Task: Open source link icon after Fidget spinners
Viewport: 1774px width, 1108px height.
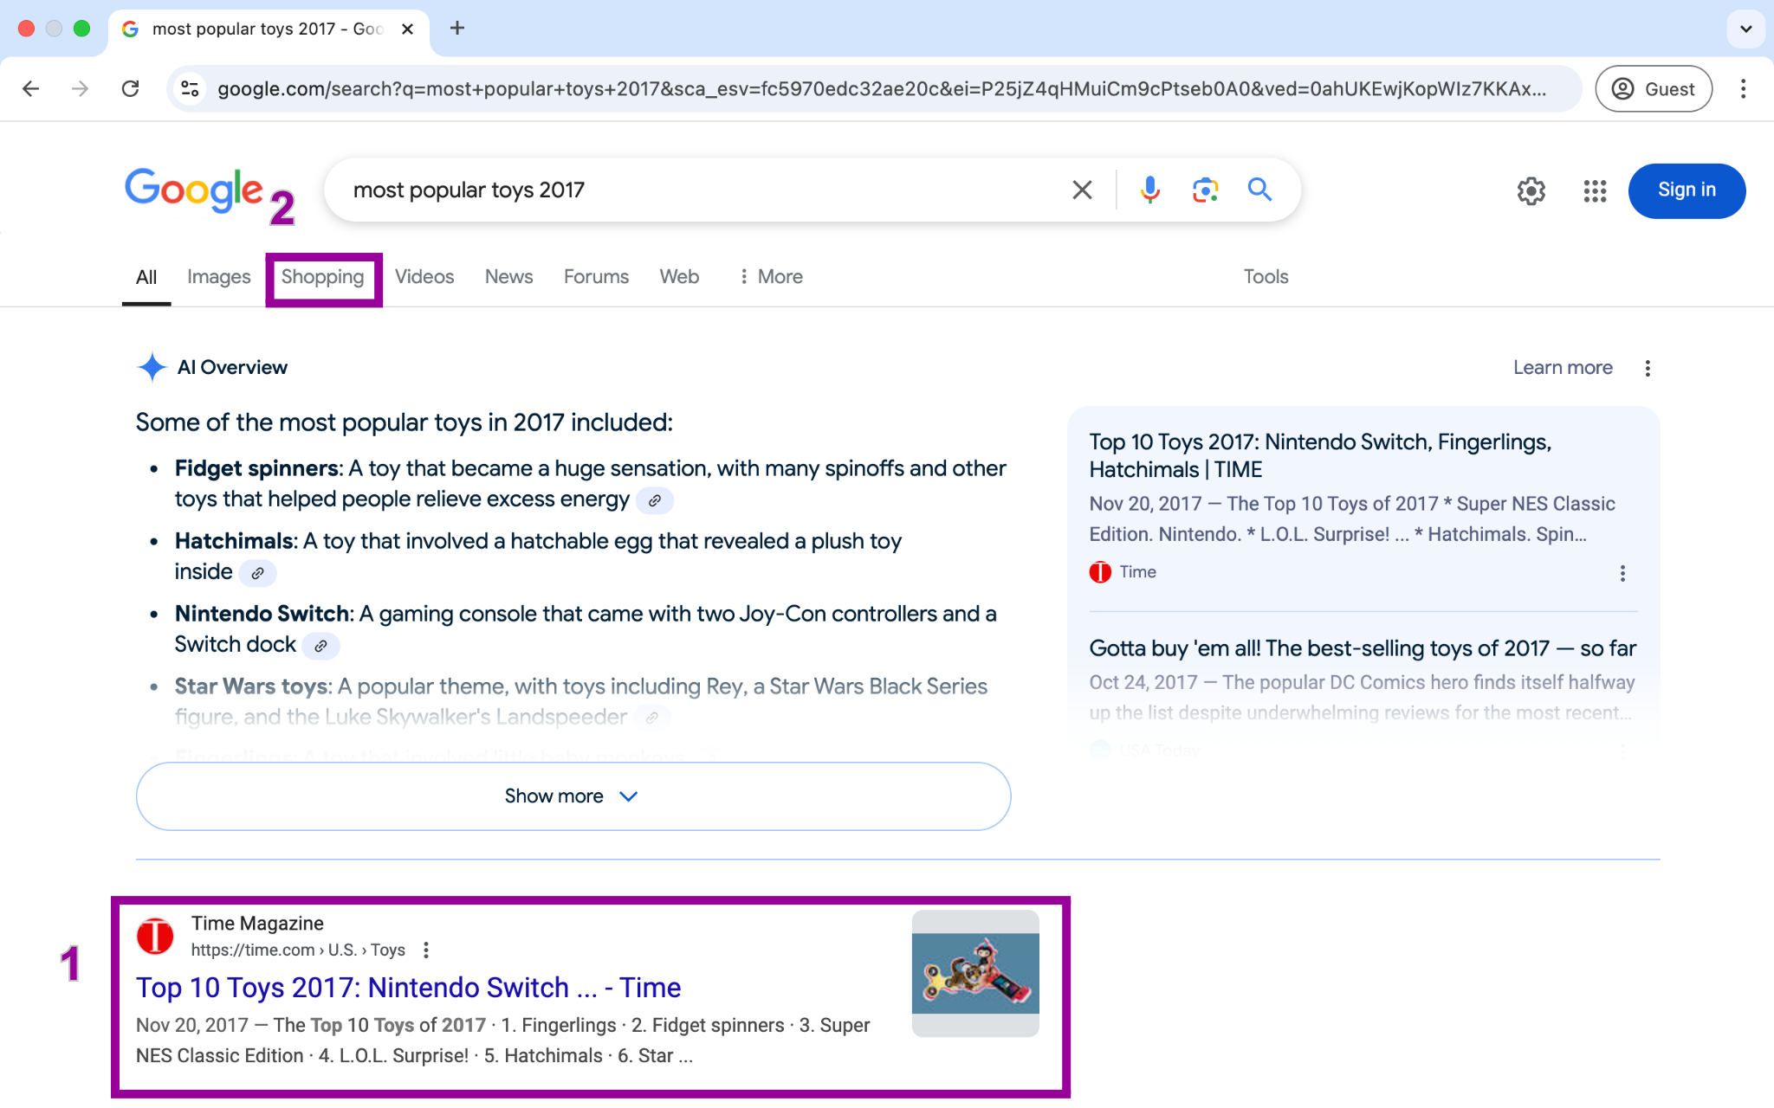Action: (655, 500)
